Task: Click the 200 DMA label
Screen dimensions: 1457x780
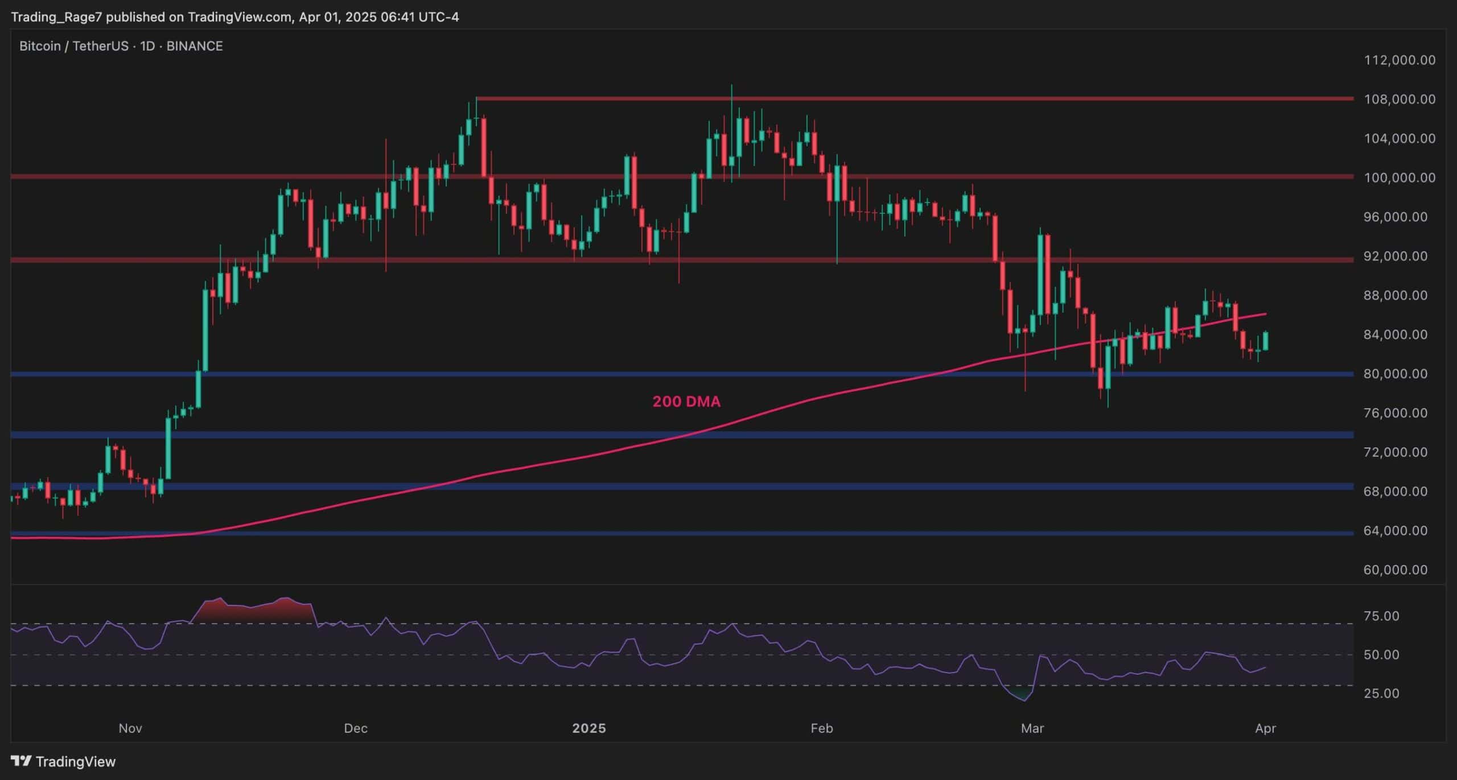Action: 686,401
